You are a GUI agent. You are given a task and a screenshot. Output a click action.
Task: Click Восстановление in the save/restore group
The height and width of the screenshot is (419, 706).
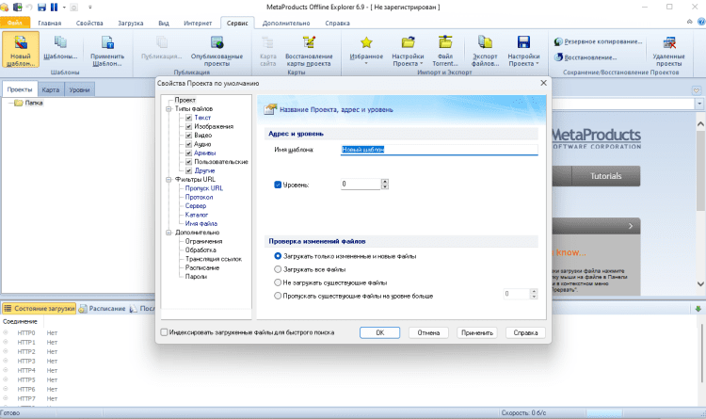tap(586, 57)
